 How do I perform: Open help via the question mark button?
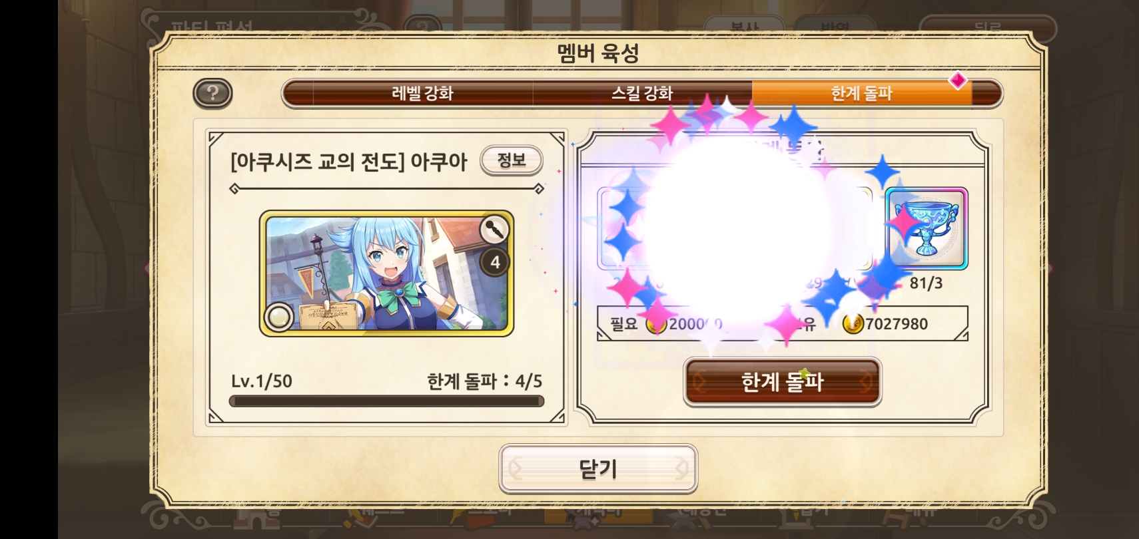[x=212, y=93]
